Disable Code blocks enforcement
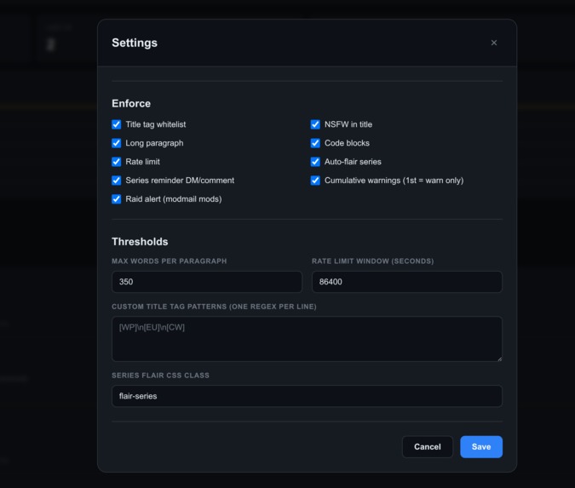Viewport: 575px width, 488px height. click(315, 143)
